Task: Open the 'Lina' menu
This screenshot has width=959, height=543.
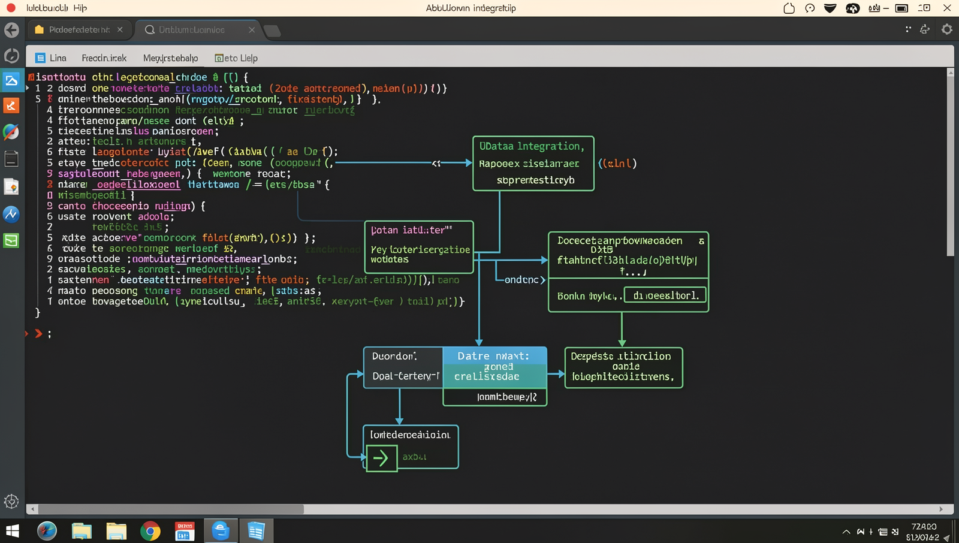Action: click(x=52, y=58)
